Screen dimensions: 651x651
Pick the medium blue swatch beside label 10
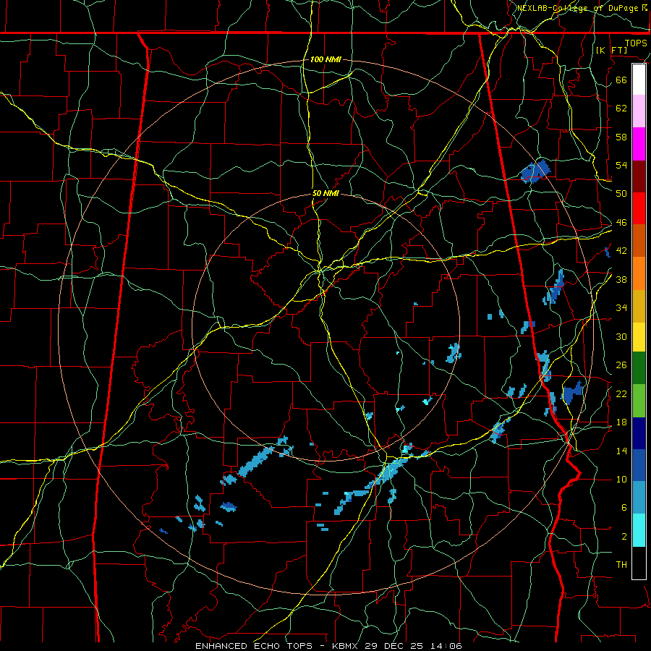tap(639, 465)
